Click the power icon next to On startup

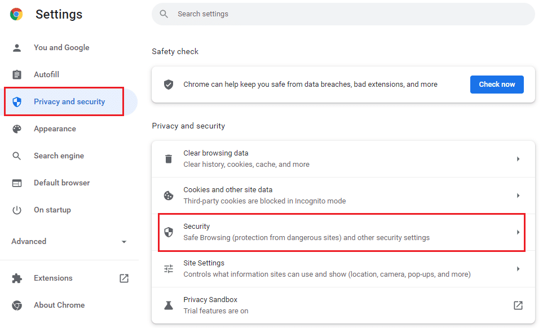(x=16, y=210)
